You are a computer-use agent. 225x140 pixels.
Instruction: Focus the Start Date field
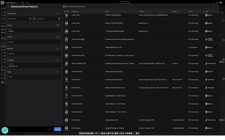tap(20, 19)
